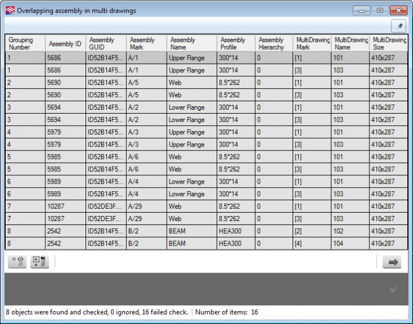Sort by Grouping Number column header
The image size is (413, 324).
(25, 44)
